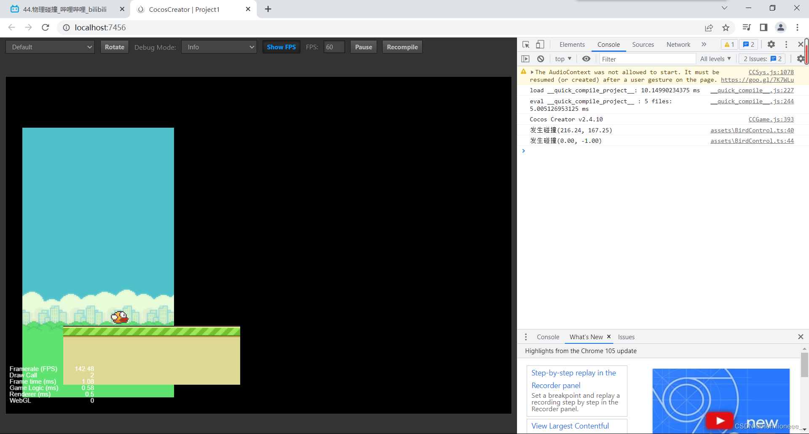This screenshot has width=809, height=434.
Task: Open the BirdControl.ts:44 source link
Action: (752, 141)
